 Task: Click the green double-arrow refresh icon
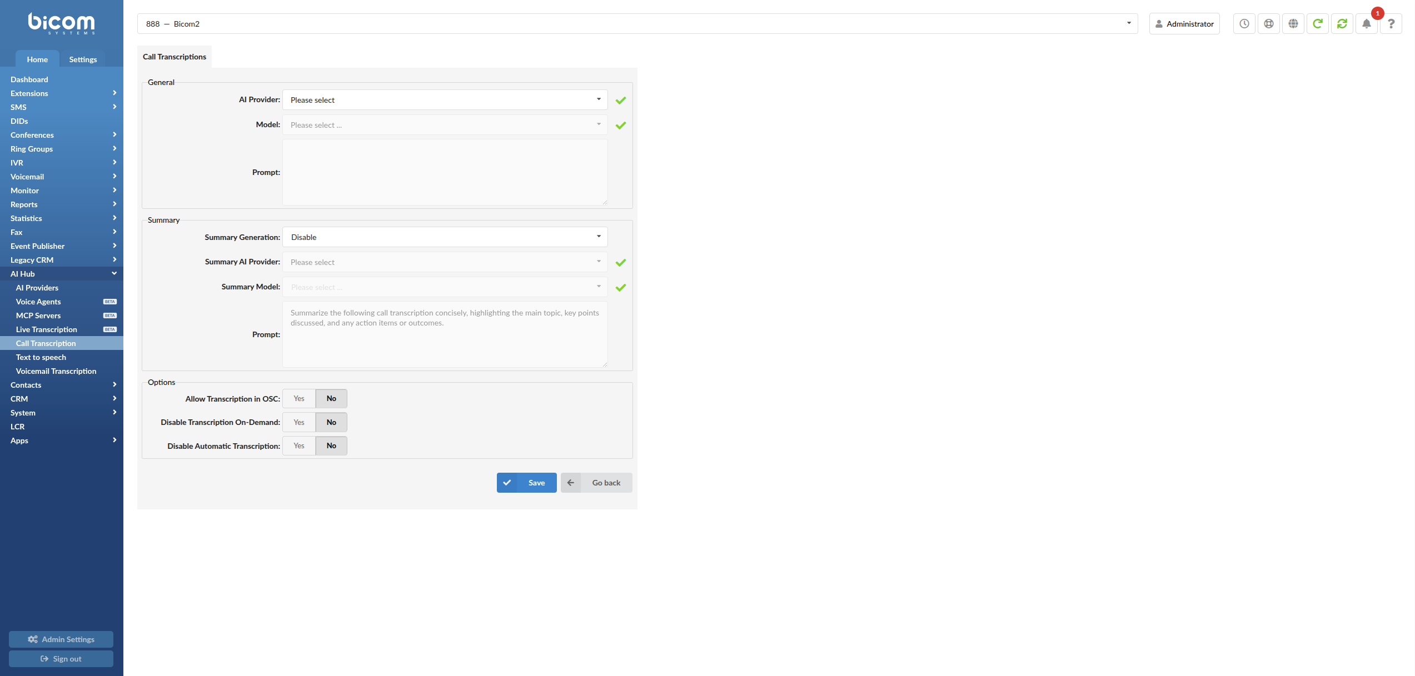coord(1342,24)
